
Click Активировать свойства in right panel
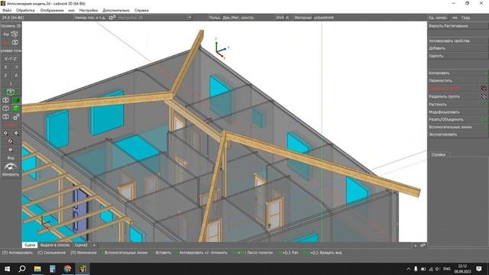coord(457,40)
